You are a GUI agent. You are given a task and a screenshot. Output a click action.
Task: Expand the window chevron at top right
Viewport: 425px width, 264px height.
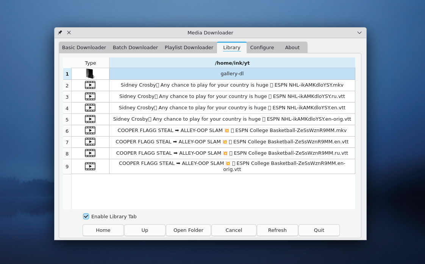pyautogui.click(x=359, y=33)
